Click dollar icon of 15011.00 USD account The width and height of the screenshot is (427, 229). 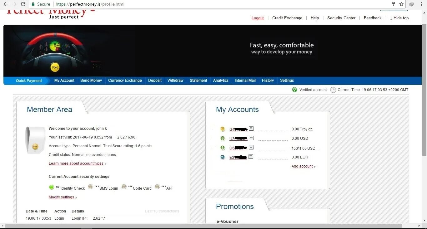pos(223,148)
